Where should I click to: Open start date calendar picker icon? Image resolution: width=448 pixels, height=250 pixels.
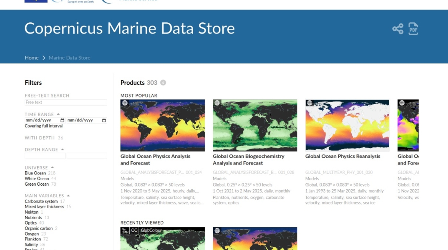62,121
